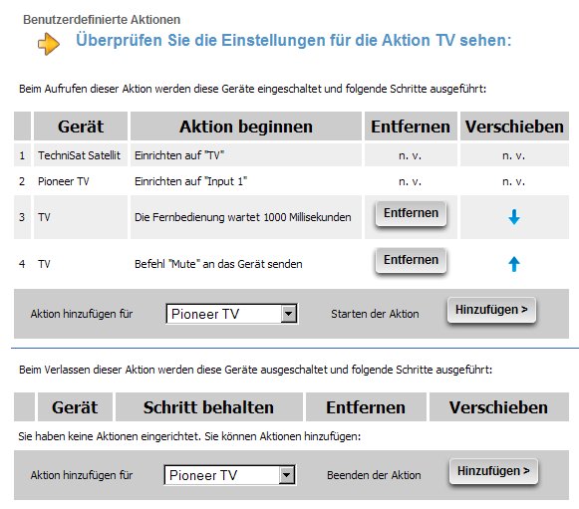Click Hinzufügen next to Starten der Aktion
Screen dimensions: 579x509
pyautogui.click(x=491, y=310)
